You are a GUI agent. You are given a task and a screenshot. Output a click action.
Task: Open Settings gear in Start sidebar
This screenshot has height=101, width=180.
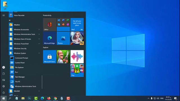[x=4, y=86]
